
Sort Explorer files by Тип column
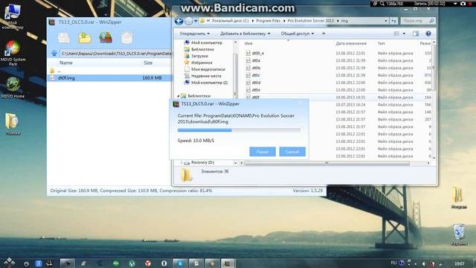[x=382, y=44]
